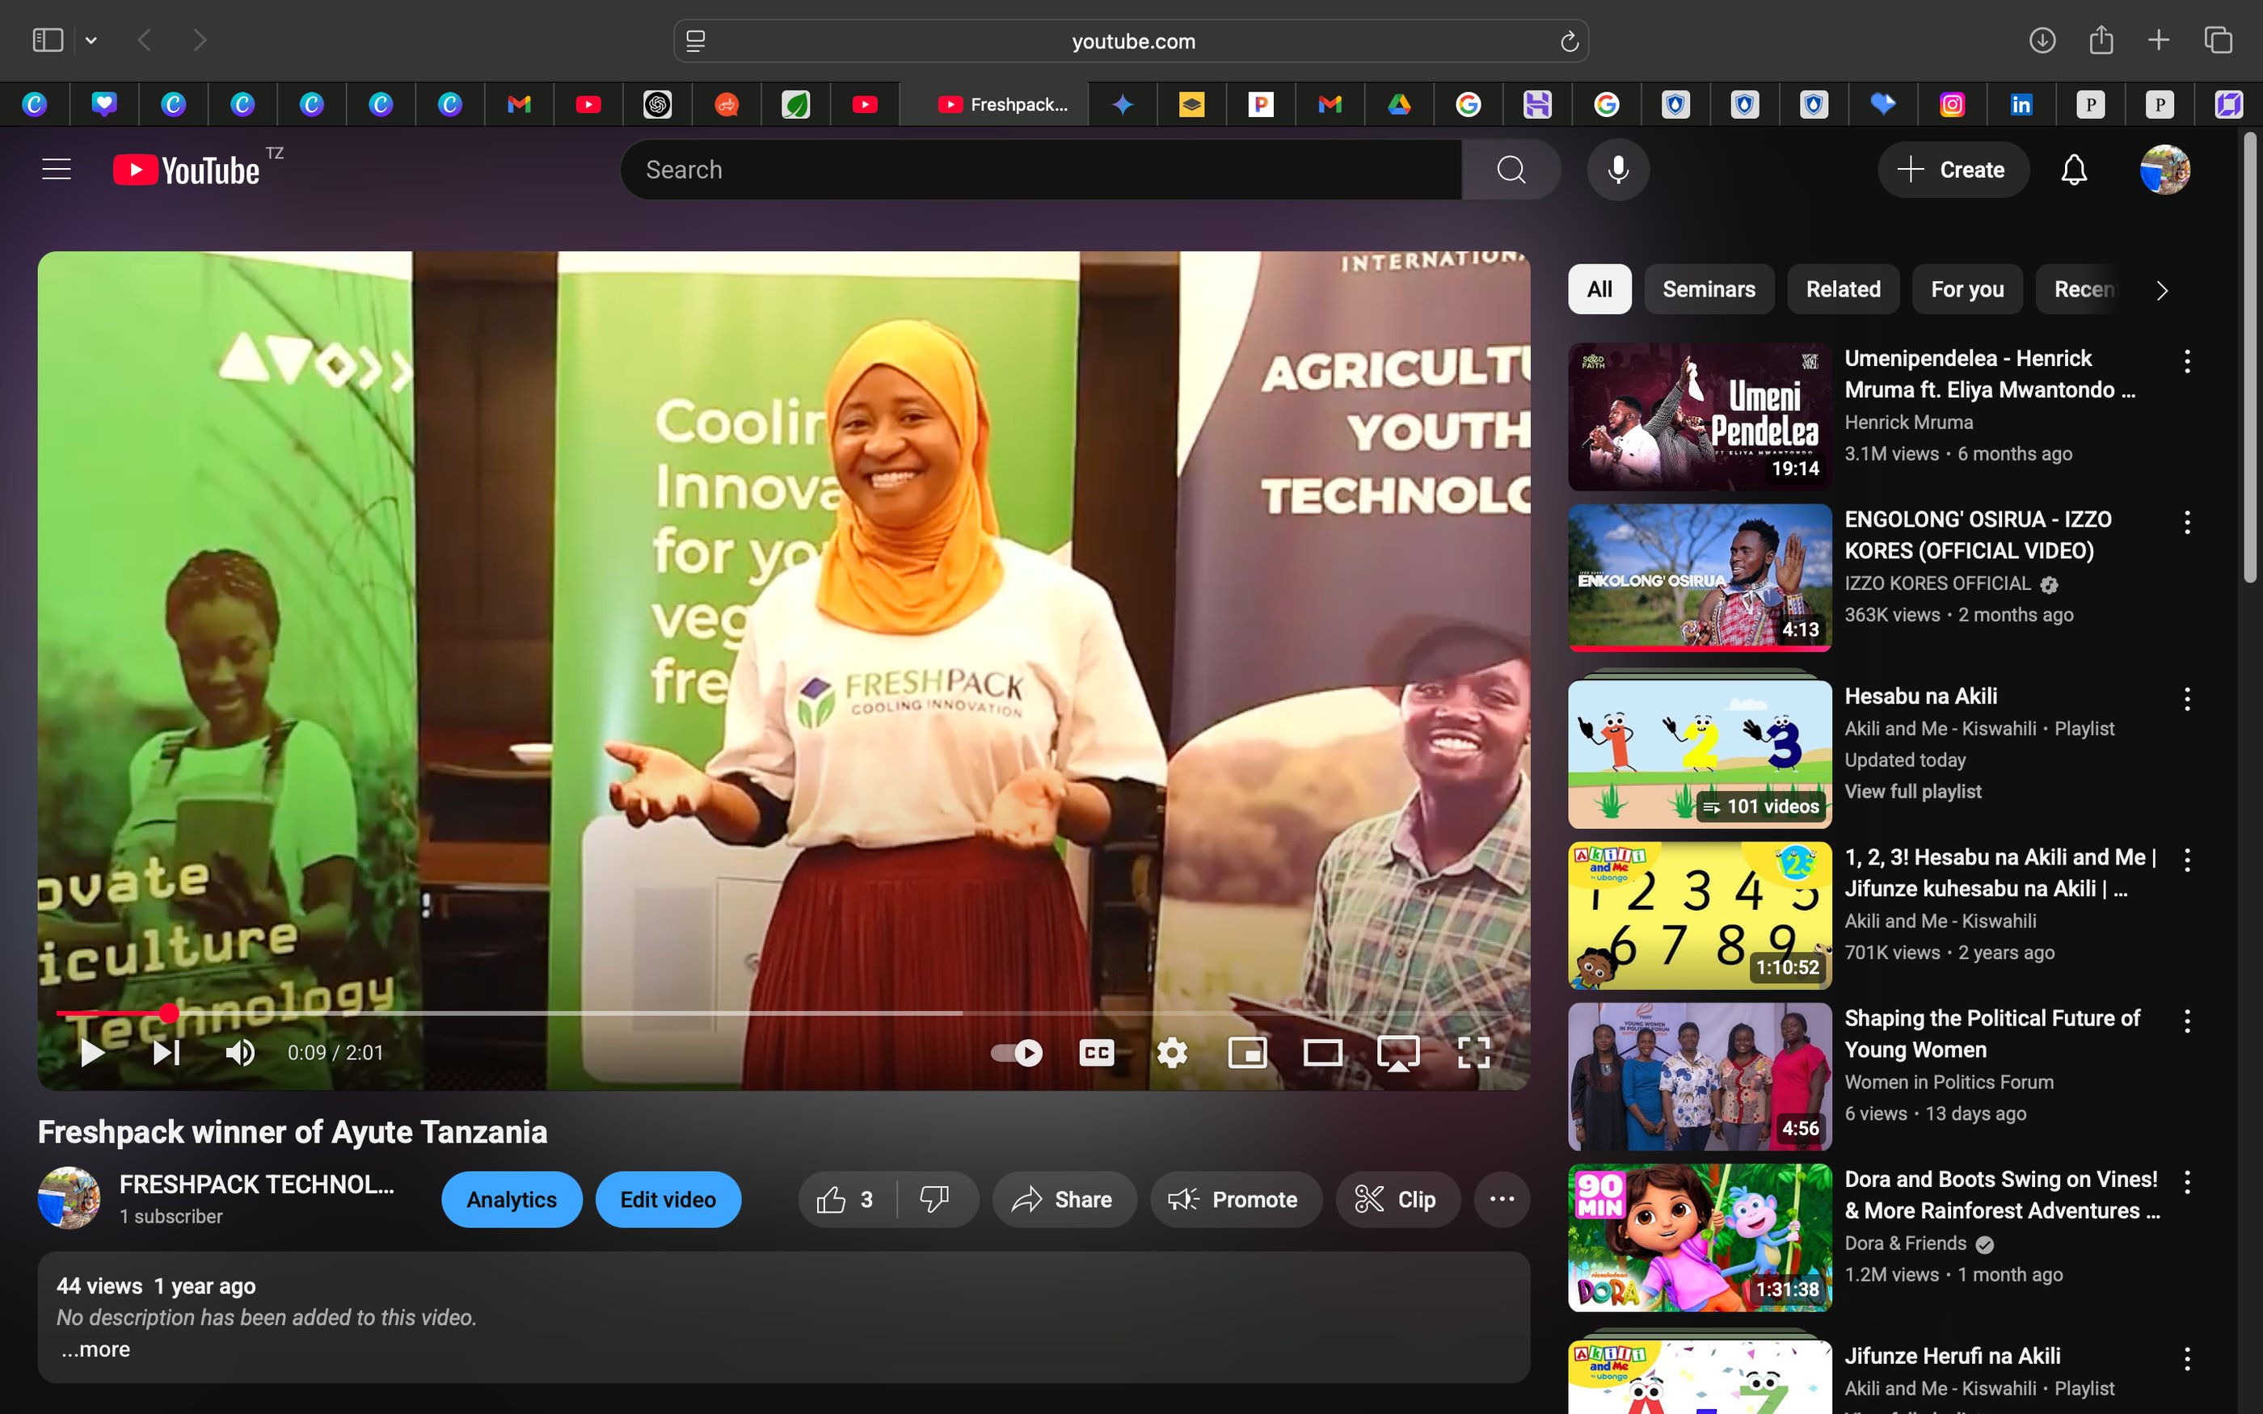Skip to next video

(x=166, y=1053)
